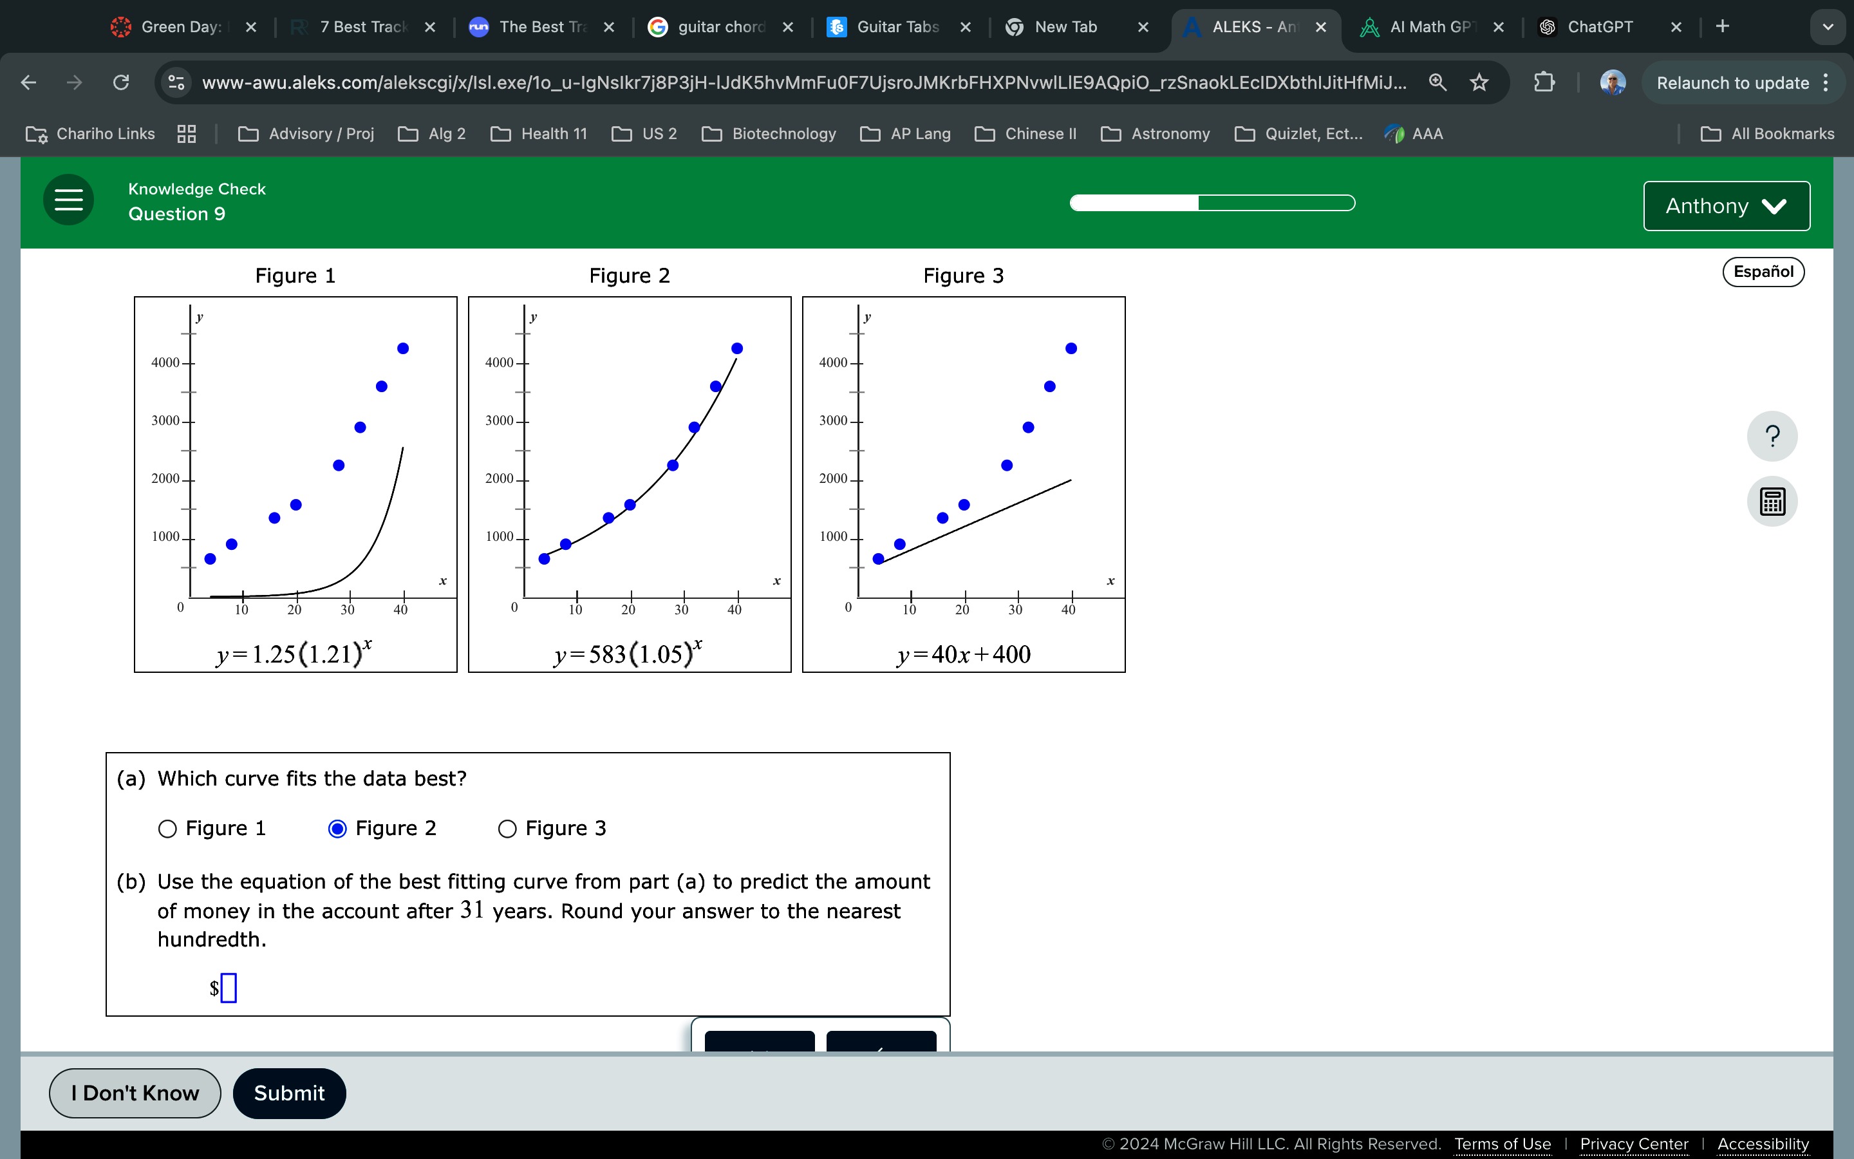Reload the ALEKS page
The image size is (1854, 1159).
121,82
